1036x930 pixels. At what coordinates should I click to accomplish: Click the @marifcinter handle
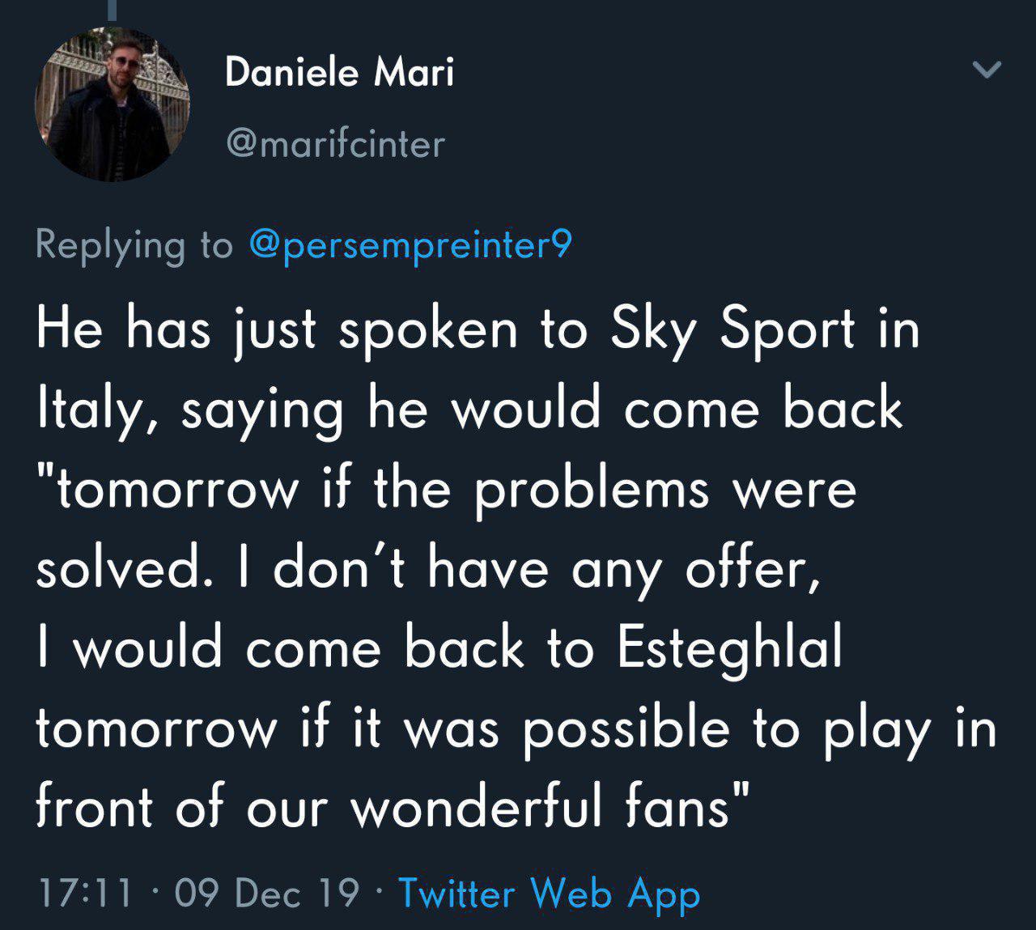pos(336,145)
